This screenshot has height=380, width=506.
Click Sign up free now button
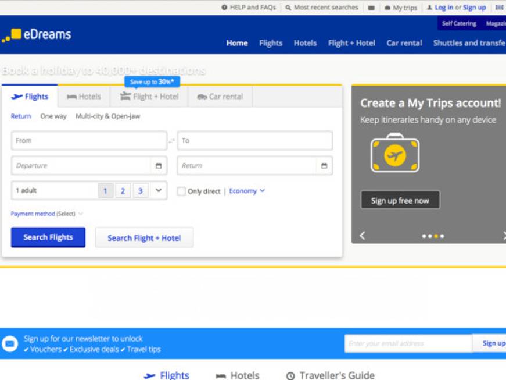coord(400,200)
